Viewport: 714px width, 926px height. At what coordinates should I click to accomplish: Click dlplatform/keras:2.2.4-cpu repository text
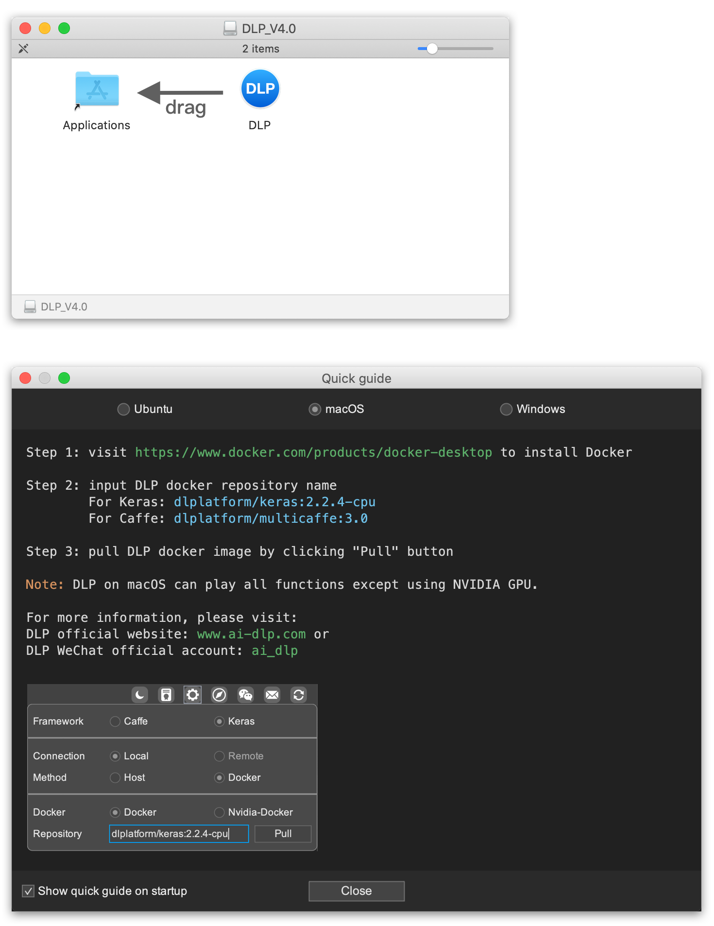click(274, 502)
